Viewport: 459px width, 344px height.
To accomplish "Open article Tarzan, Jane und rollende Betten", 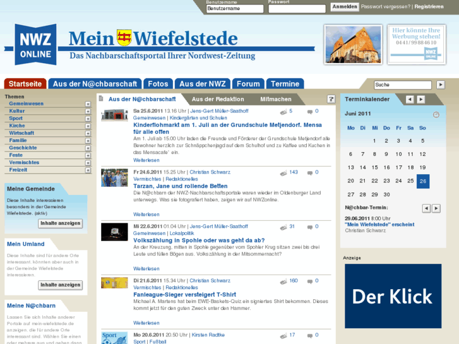I will click(181, 186).
